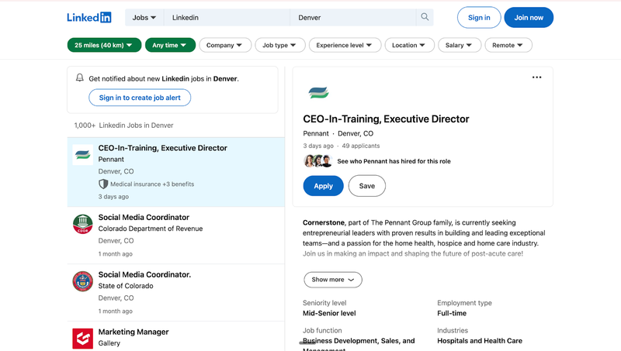Open the Experience level filter
Screen dimensions: 621x351
click(x=345, y=46)
